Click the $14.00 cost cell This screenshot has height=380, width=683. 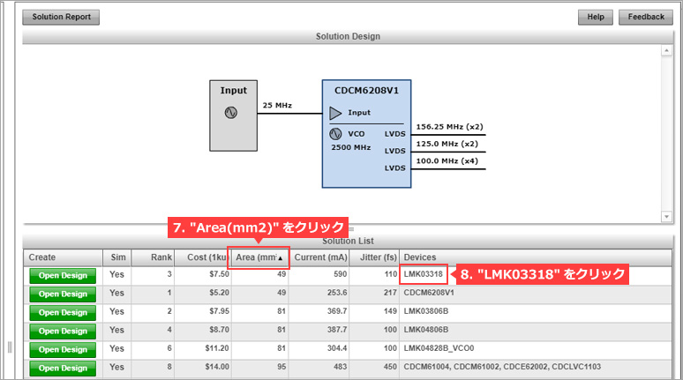pos(217,367)
